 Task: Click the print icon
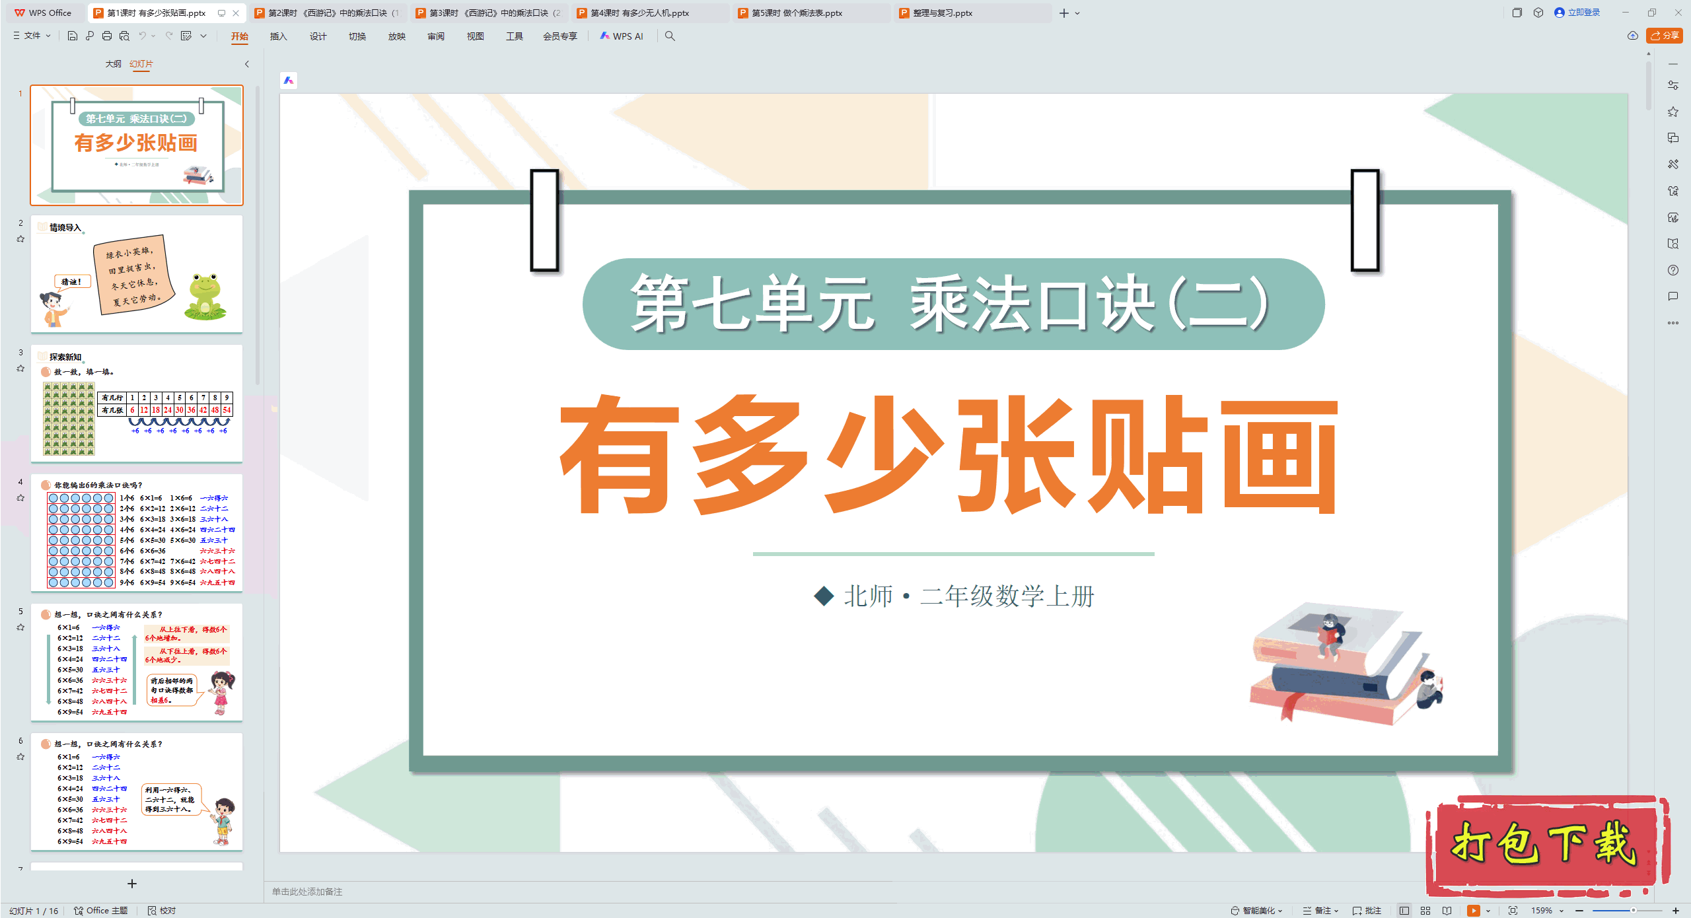(107, 36)
